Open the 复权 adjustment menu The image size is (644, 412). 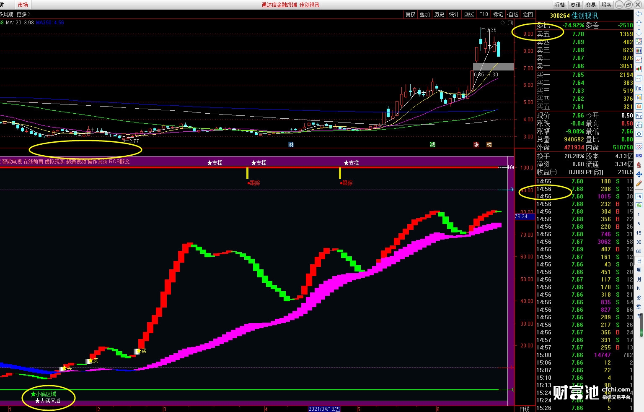[x=410, y=14]
